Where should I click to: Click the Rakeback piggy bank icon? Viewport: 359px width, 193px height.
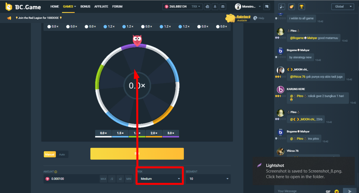pos(231,18)
